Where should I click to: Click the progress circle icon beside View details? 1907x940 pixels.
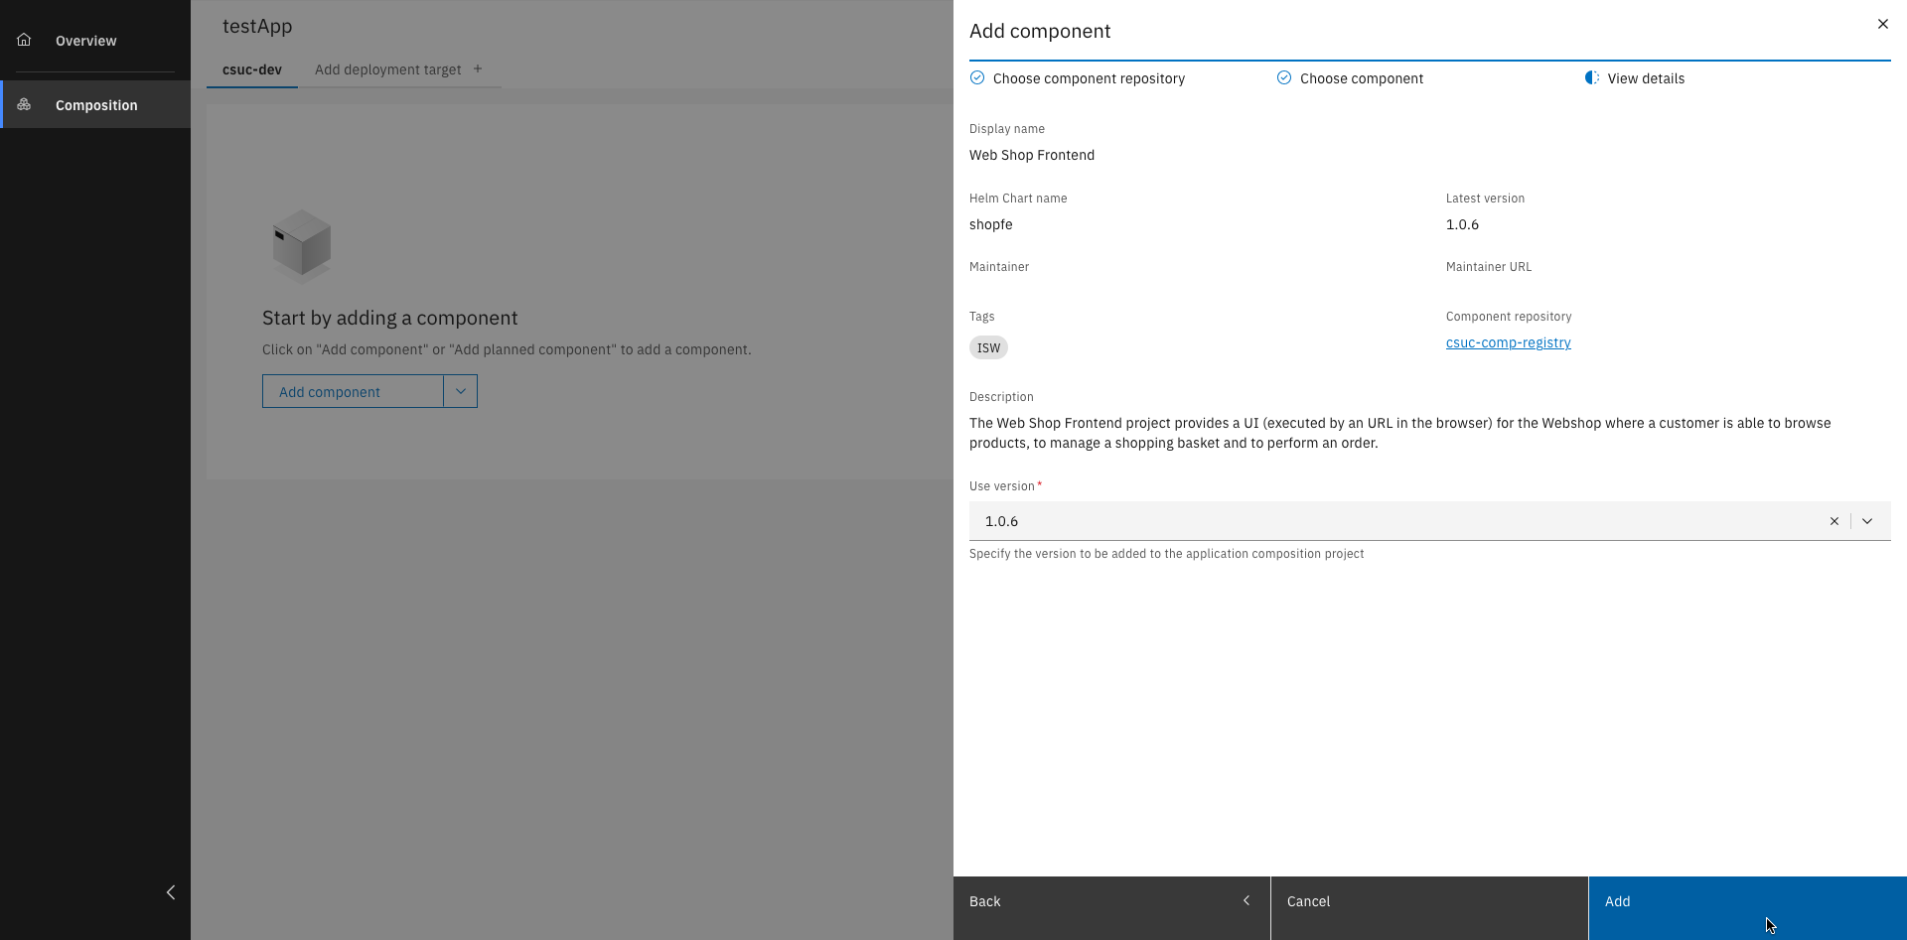coord(1592,77)
